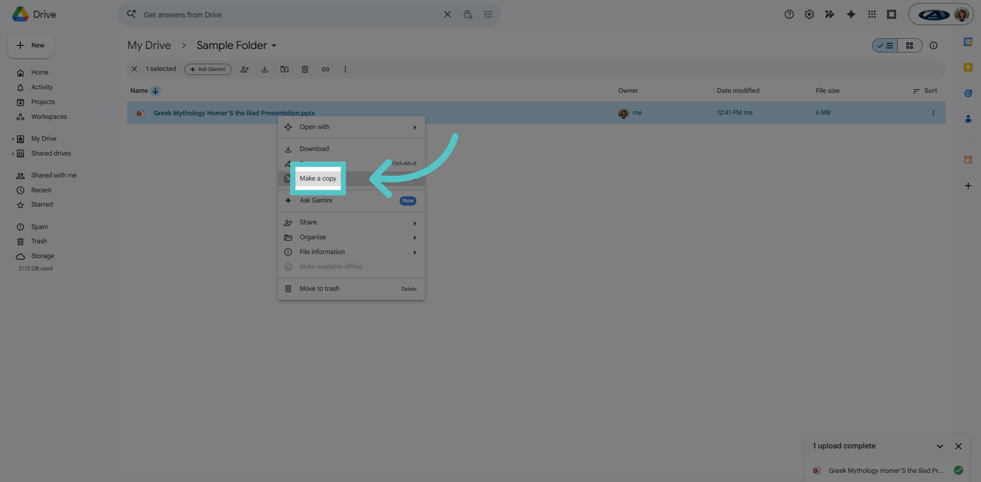981x482 pixels.
Task: Click the Google Drive logo
Action: [20, 14]
